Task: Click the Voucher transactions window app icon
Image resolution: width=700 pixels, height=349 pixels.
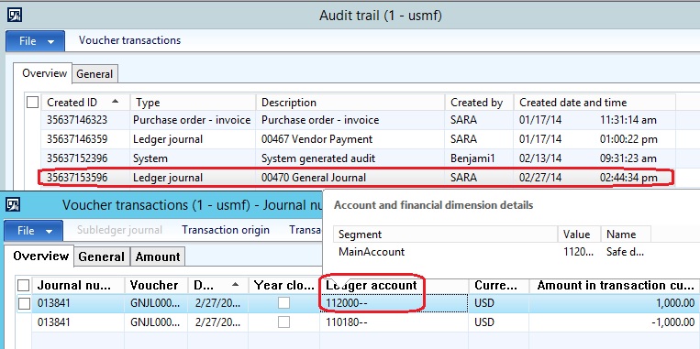Action: 13,205
